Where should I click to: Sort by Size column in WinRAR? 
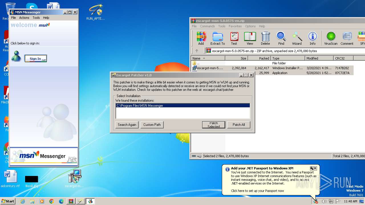[237, 58]
